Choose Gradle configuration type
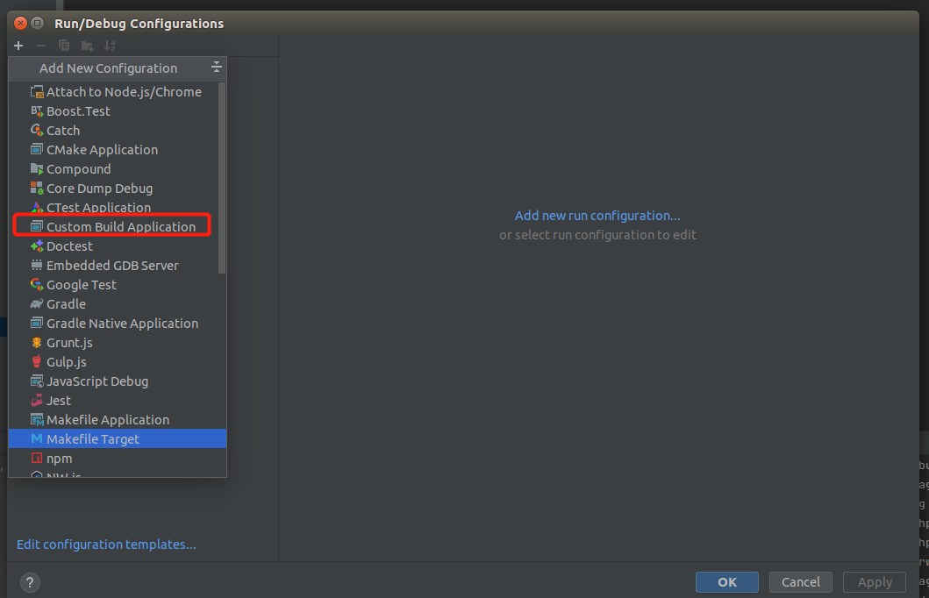Screen dimensions: 929x598 pos(118,303)
